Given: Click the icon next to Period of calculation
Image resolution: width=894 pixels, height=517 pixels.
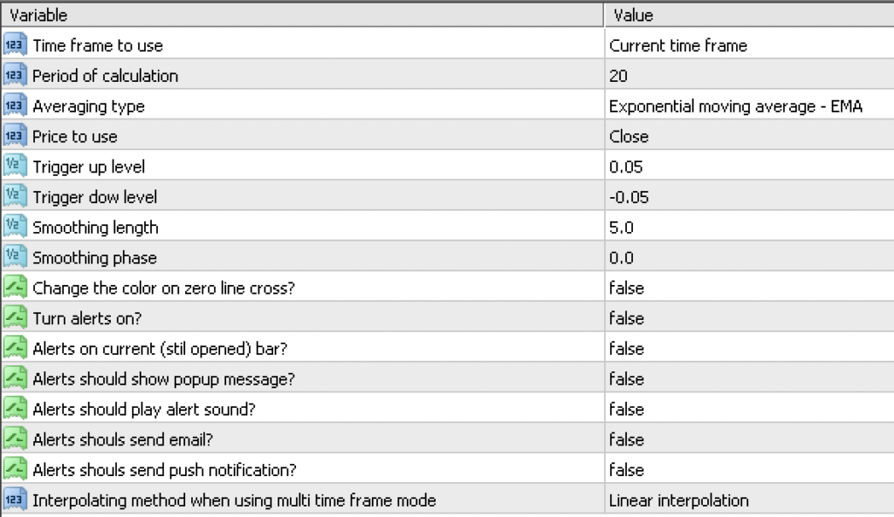Looking at the screenshot, I should tap(16, 76).
